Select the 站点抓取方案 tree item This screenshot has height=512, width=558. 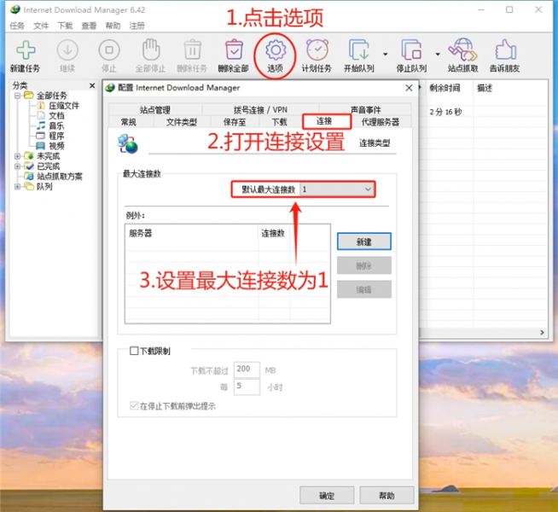pyautogui.click(x=60, y=176)
